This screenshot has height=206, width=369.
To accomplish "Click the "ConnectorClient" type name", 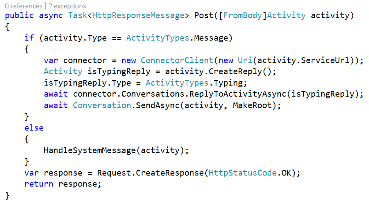I will (x=177, y=60).
